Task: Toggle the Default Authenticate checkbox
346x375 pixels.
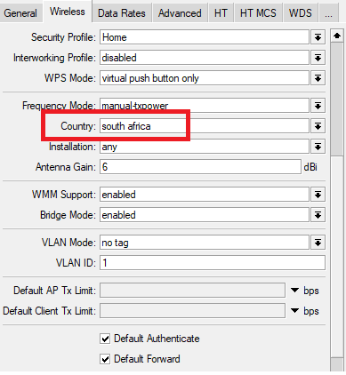Action: click(x=105, y=339)
